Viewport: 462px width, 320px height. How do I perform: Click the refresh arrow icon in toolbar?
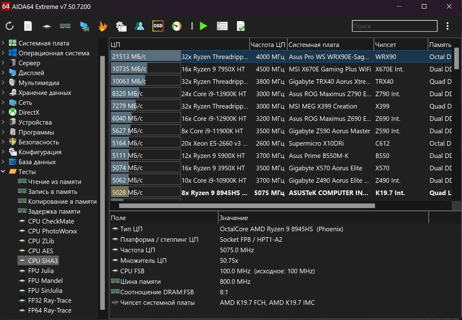(10, 26)
